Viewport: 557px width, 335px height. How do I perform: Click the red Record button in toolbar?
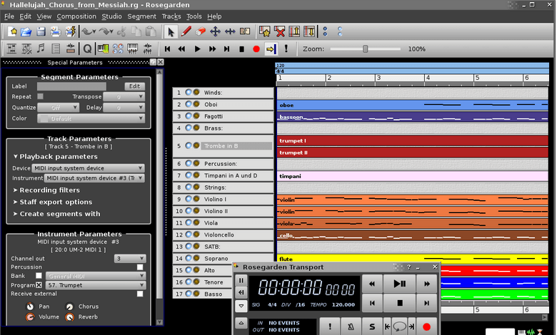pyautogui.click(x=256, y=49)
